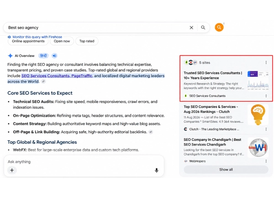Image resolution: width=274 pixels, height=198 pixels.
Task: Open three-dot menu for WebHopers source
Action: (266, 161)
